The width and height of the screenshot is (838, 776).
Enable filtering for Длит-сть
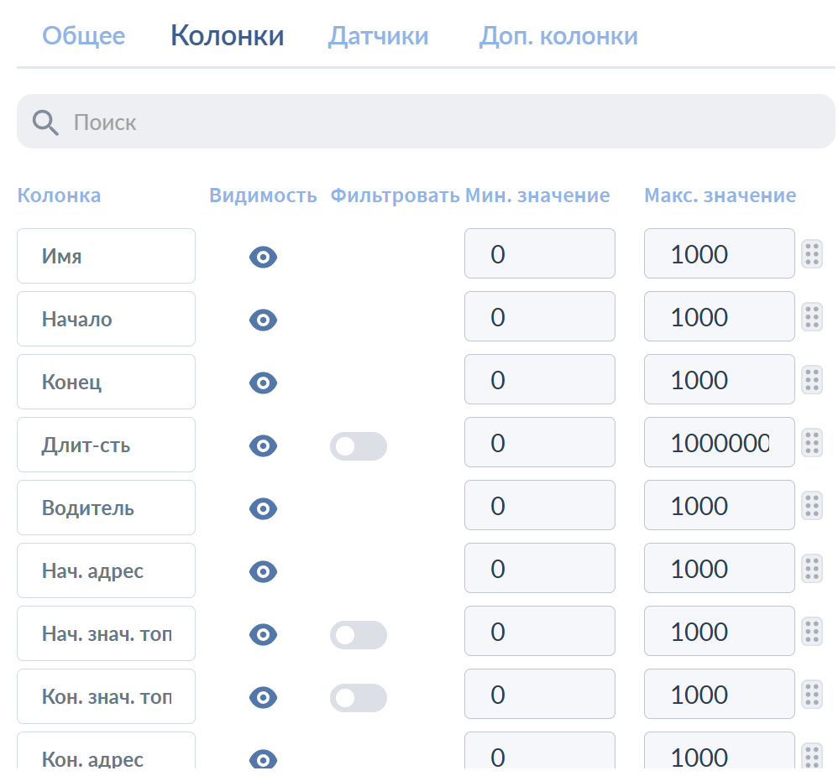point(358,446)
